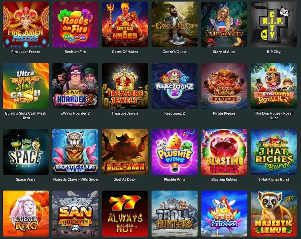Image resolution: width=301 pixels, height=239 pixels.
Task: Click the 3 Hat Riches Burst label
Action: (x=274, y=180)
